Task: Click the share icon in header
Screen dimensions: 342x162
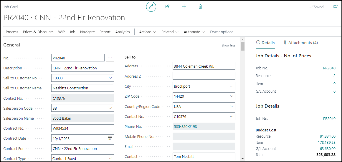Action: click(167, 6)
